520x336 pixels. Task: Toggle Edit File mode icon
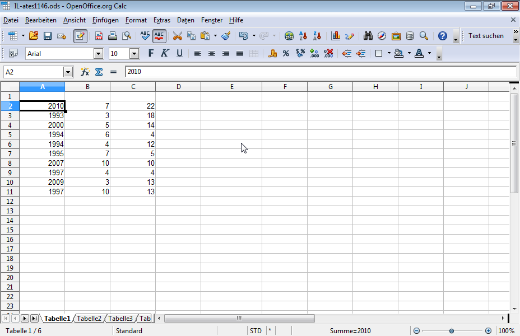click(x=80, y=36)
